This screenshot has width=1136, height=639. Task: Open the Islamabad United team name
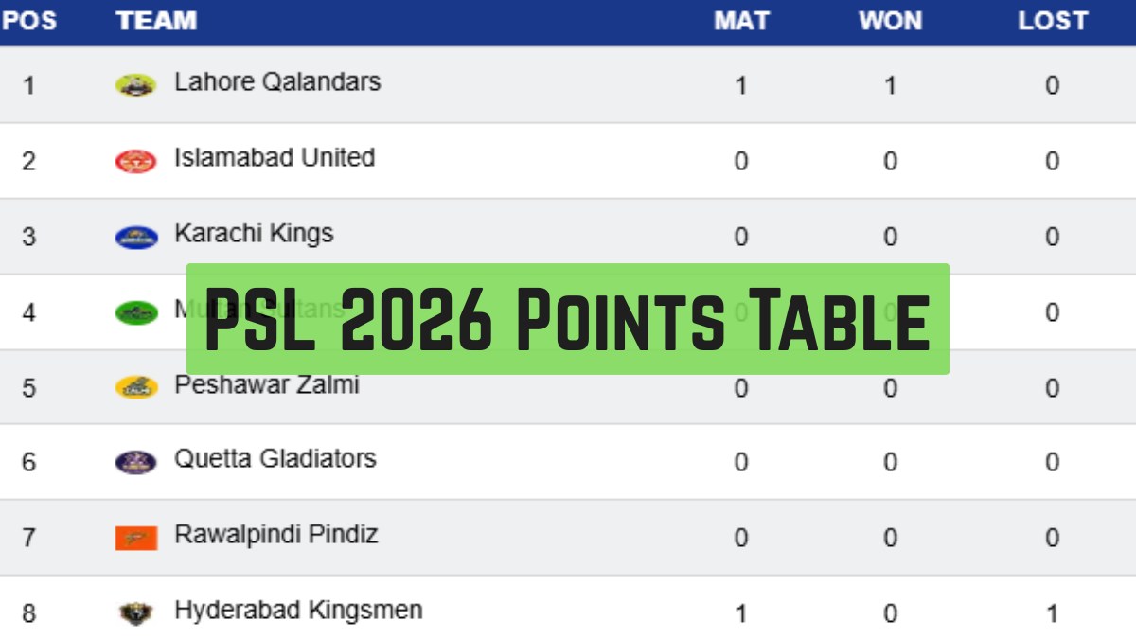click(x=275, y=158)
